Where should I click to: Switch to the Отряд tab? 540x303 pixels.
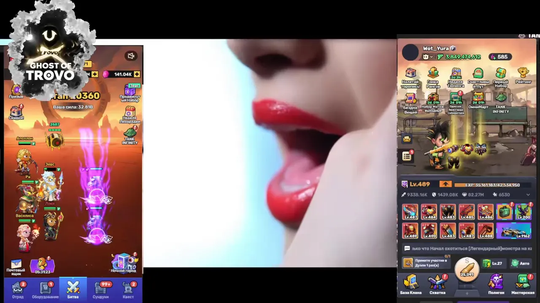click(18, 290)
